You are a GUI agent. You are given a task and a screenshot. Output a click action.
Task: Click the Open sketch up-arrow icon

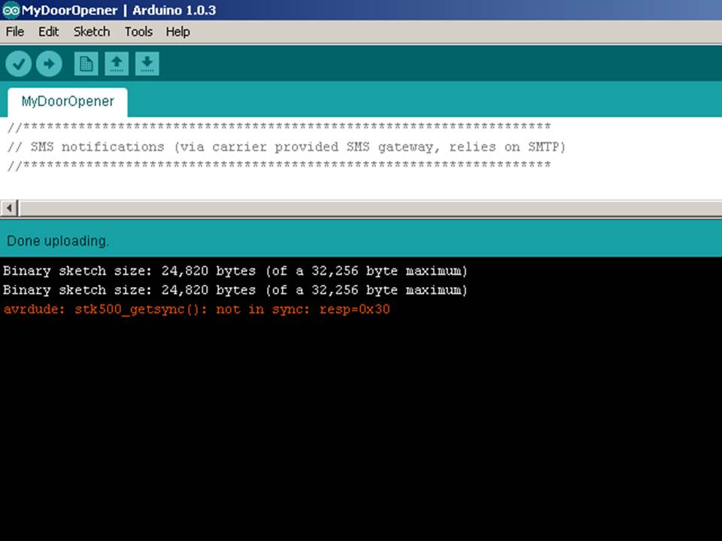(117, 63)
